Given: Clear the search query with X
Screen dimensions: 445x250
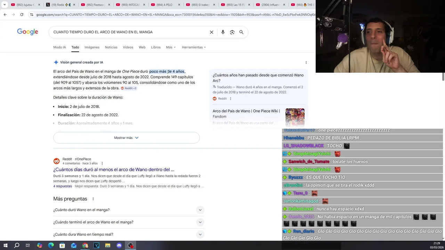Looking at the screenshot, I should click(x=211, y=32).
